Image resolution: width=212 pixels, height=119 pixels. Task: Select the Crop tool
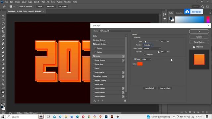click(x=3, y=32)
